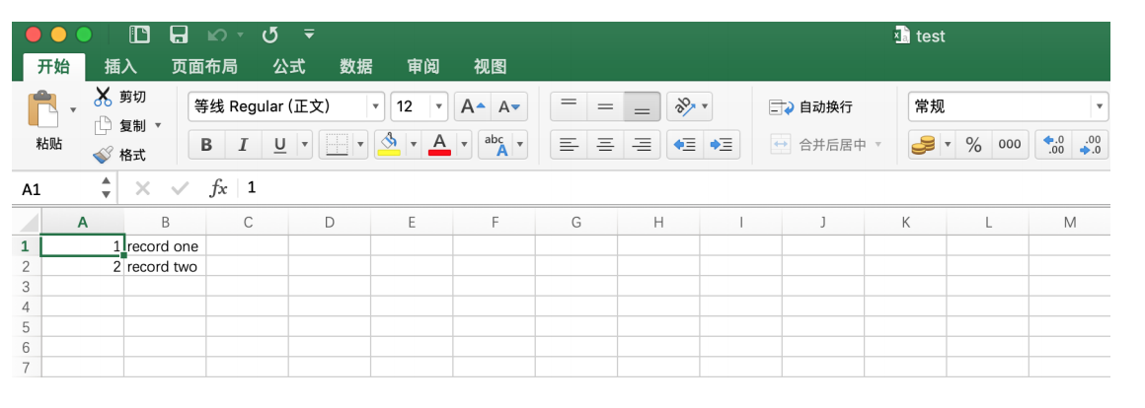Open the paste options dropdown arrow
Screen dimensions: 1145x408
tap(73, 110)
